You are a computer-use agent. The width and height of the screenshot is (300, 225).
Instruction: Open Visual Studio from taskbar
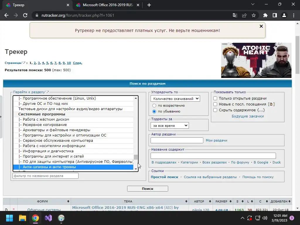48,218
